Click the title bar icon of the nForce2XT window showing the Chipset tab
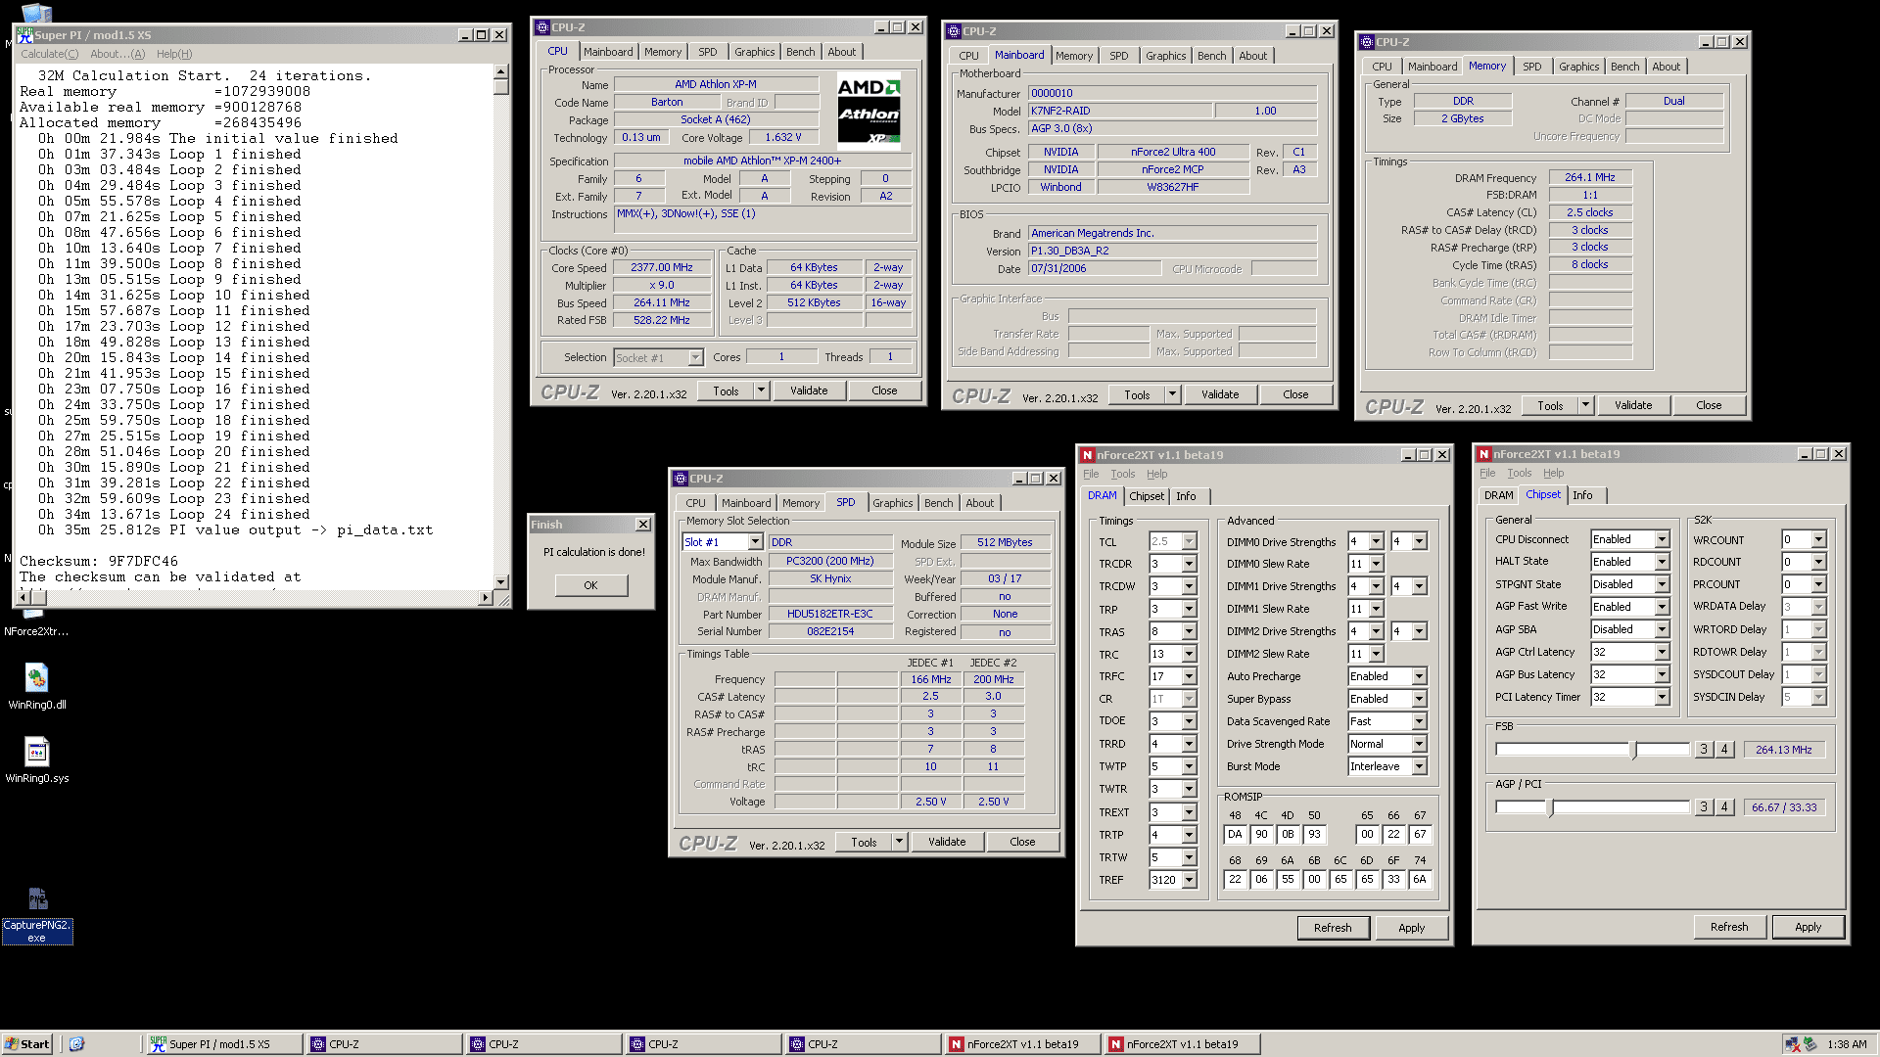This screenshot has width=1880, height=1057. [x=1483, y=454]
